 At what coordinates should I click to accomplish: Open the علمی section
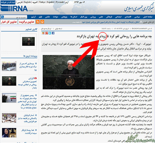[101, 17]
